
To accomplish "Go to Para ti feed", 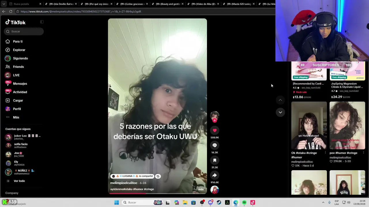I will point(18,41).
